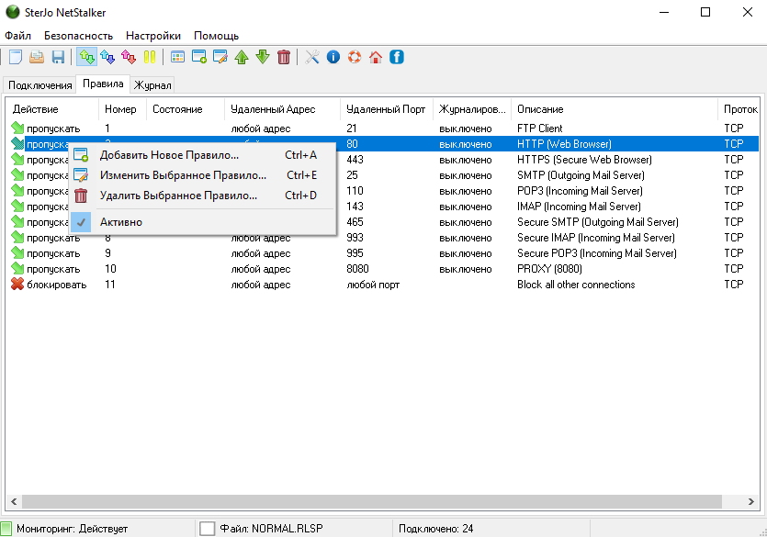The image size is (767, 537).
Task: Sort by Номер column header
Action: point(122,109)
